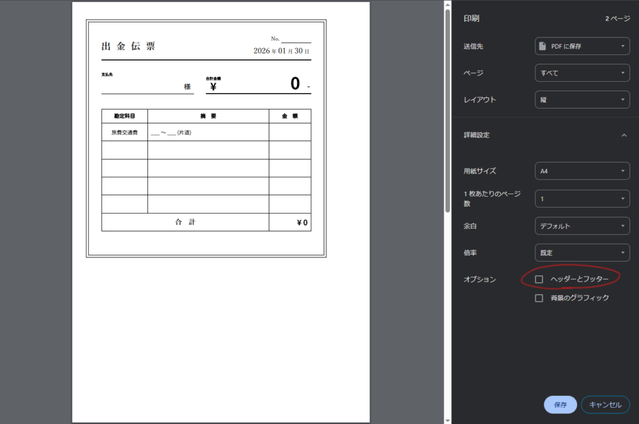Open the ページ dropdown showing すべて
The image size is (639, 424).
click(582, 73)
